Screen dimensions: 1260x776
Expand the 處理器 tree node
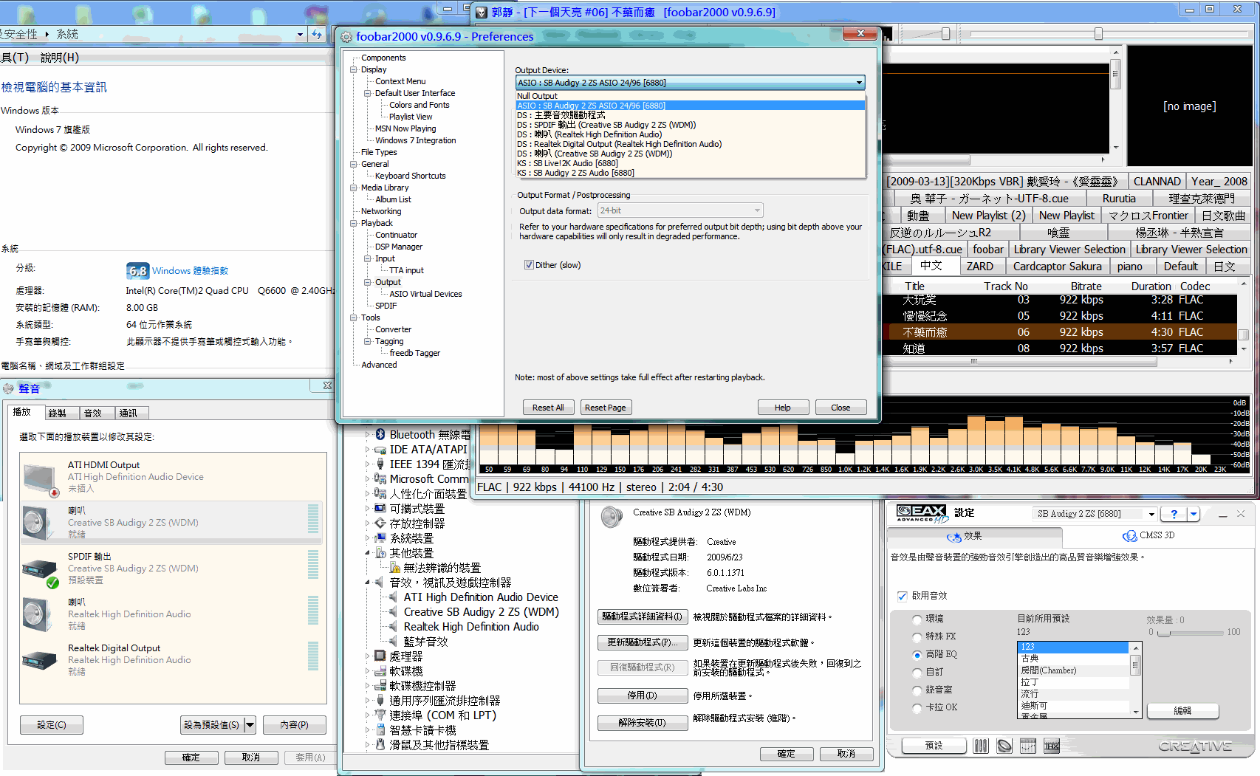367,656
